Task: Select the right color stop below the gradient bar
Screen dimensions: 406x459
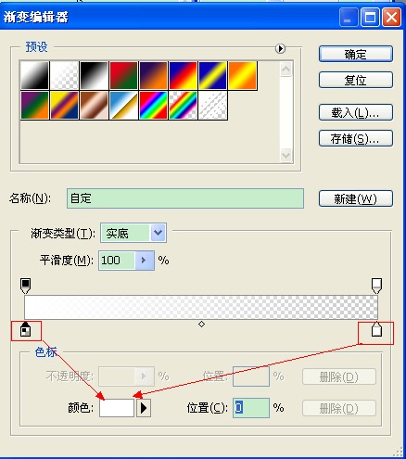Action: [376, 329]
